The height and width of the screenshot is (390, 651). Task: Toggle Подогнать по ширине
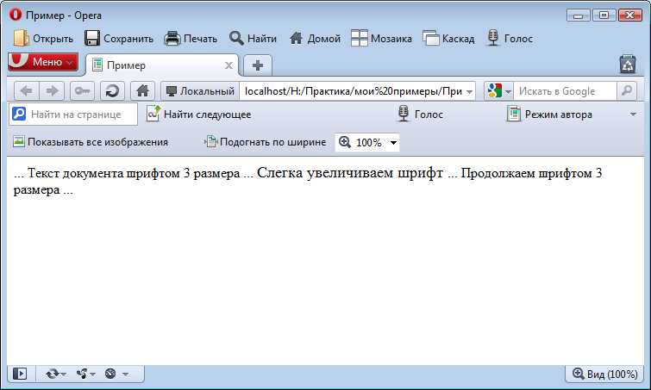pyautogui.click(x=265, y=142)
